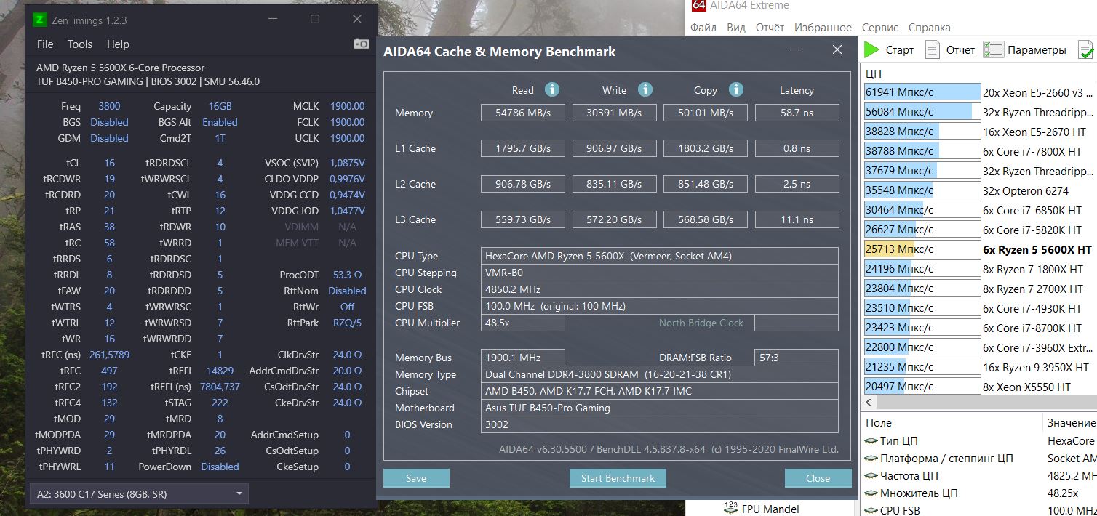Click the Memory Bus 1900.1 MHz field
Image resolution: width=1097 pixels, height=516 pixels.
pos(523,358)
